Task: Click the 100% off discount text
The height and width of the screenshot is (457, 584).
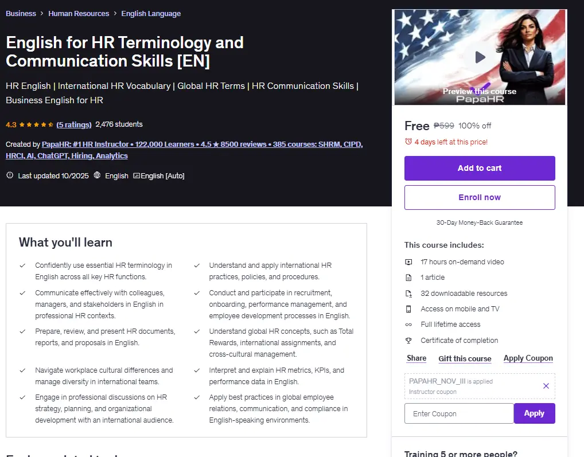Action: [x=474, y=126]
